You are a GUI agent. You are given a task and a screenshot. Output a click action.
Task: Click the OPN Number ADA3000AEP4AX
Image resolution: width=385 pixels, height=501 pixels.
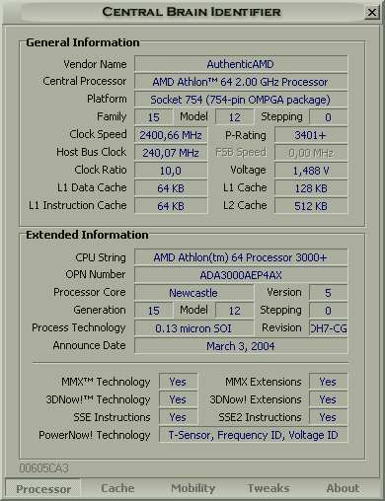tap(241, 275)
